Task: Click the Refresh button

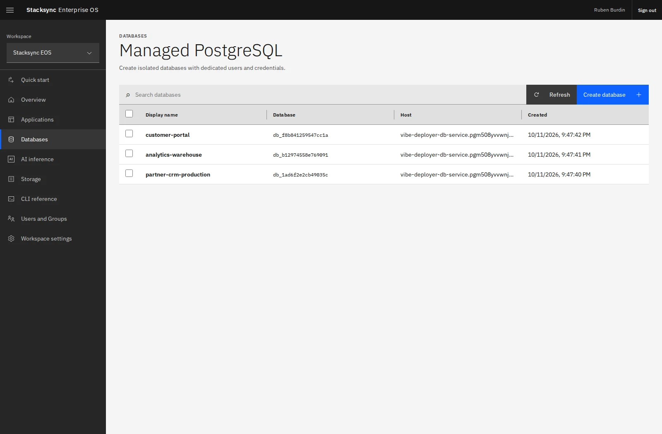Action: [x=552, y=95]
